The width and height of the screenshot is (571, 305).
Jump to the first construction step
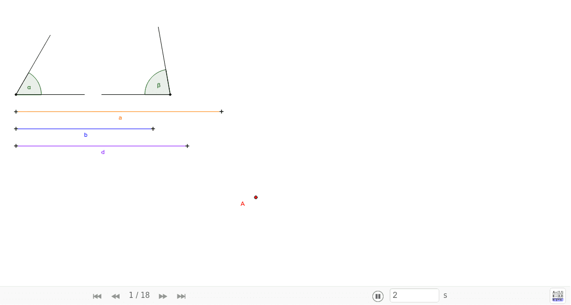(97, 296)
